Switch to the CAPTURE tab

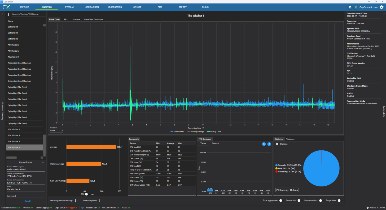[x=24, y=7]
